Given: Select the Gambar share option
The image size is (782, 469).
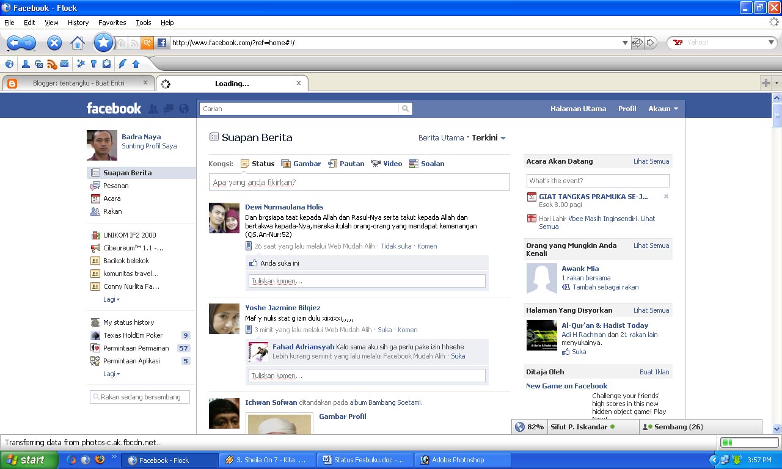Looking at the screenshot, I should point(301,164).
